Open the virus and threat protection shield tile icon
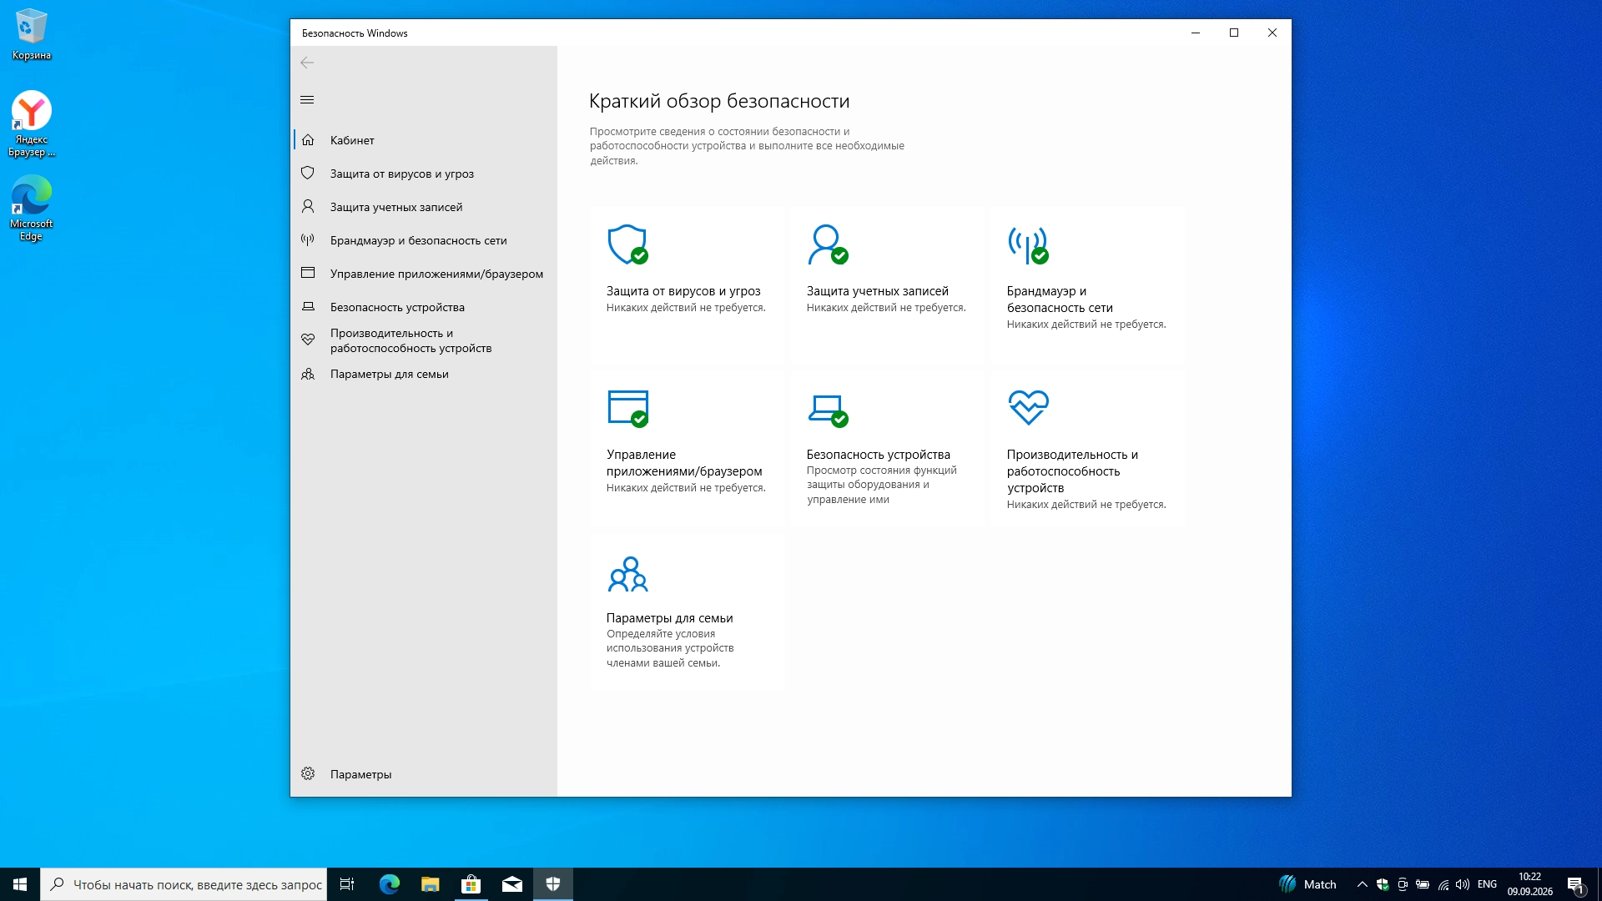 [627, 244]
